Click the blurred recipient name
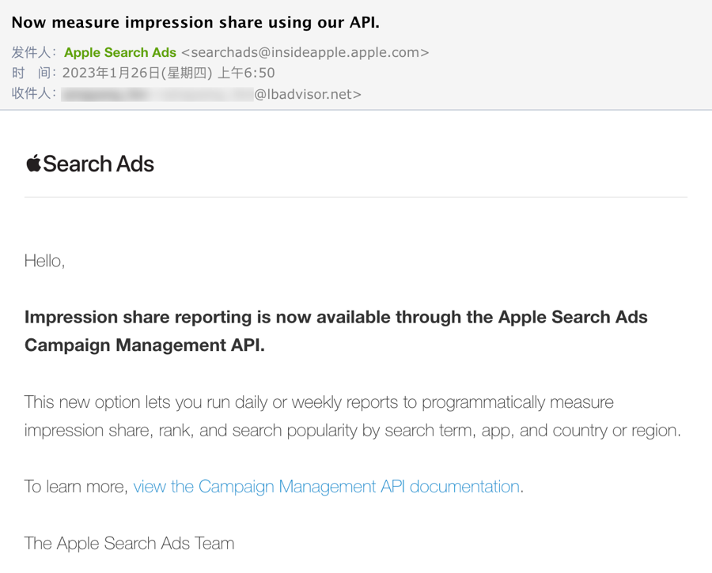Screen dimensions: 712x573 point(157,94)
